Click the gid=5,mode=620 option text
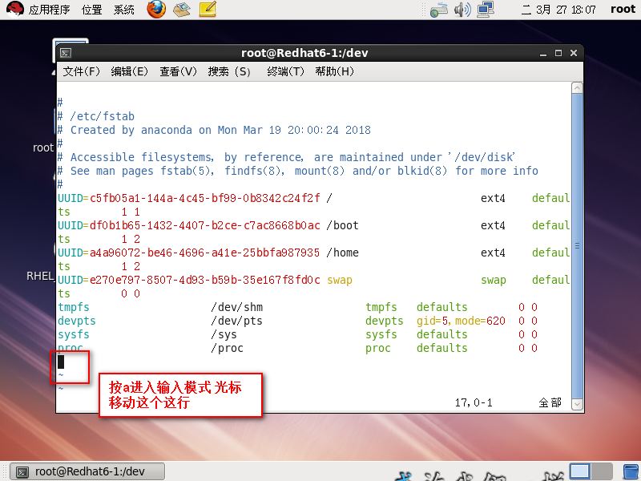This screenshot has width=641, height=481. [x=462, y=321]
